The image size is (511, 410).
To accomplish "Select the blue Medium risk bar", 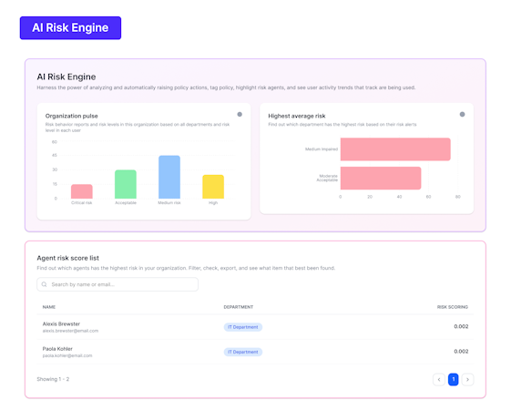I will (x=169, y=177).
